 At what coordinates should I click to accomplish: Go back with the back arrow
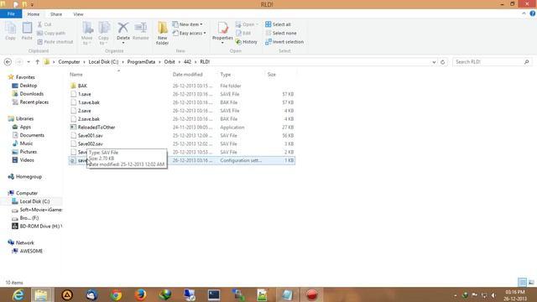tap(8, 62)
